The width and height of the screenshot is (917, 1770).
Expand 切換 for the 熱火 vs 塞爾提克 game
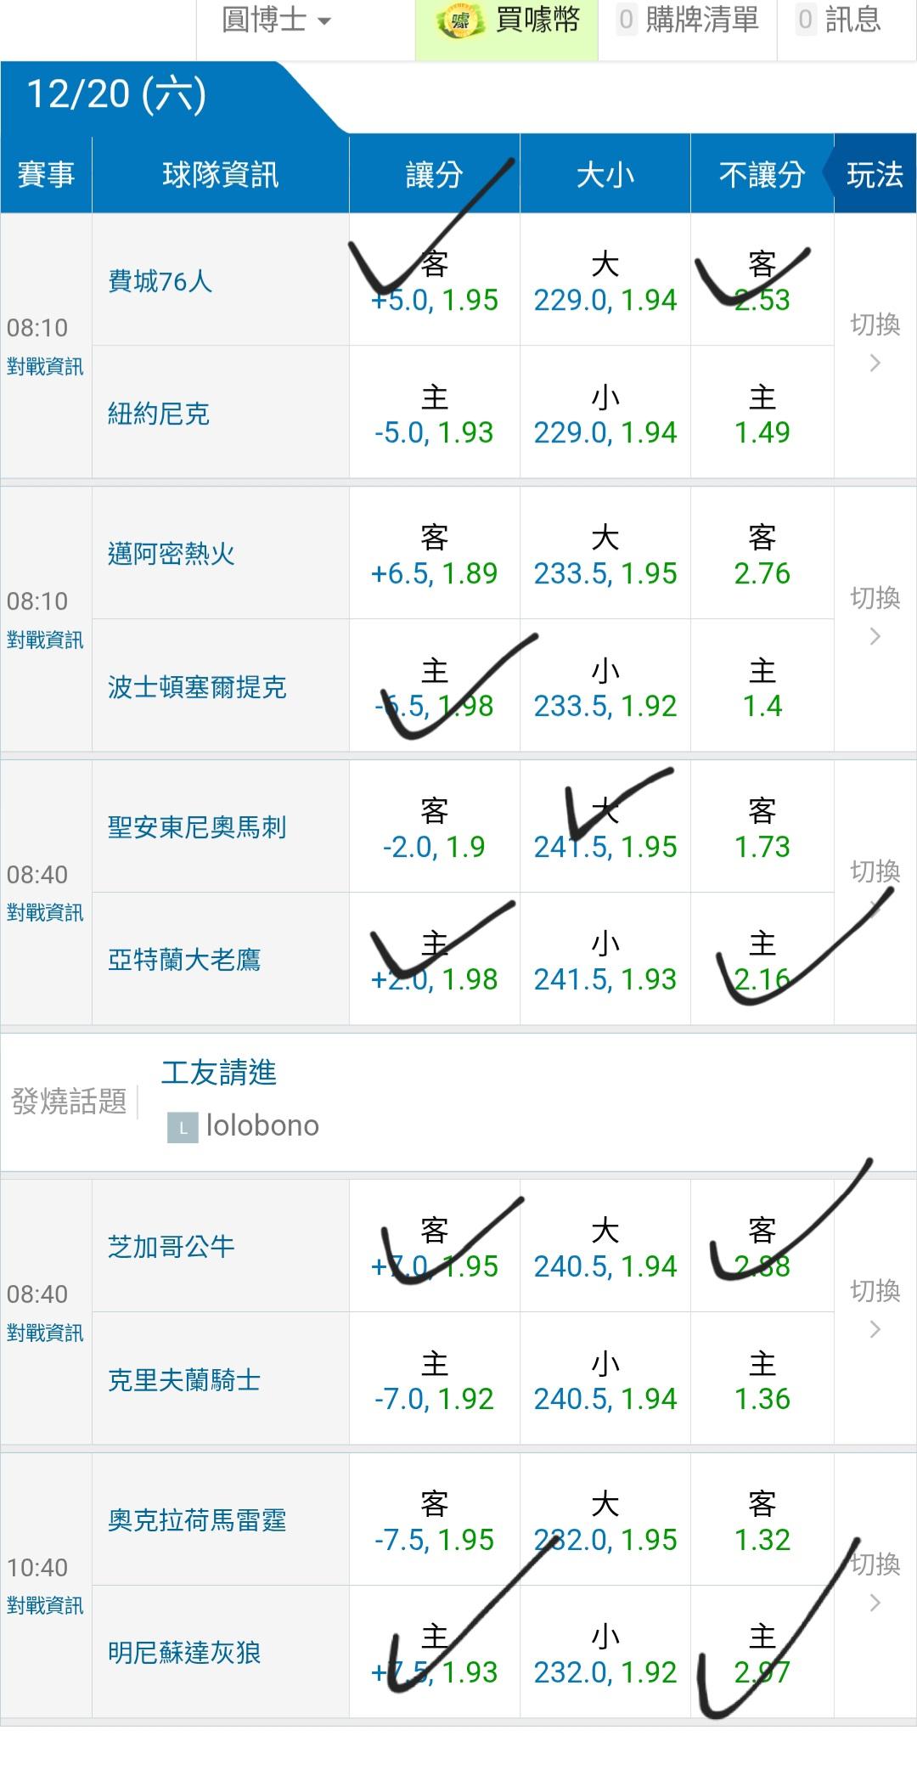click(875, 616)
